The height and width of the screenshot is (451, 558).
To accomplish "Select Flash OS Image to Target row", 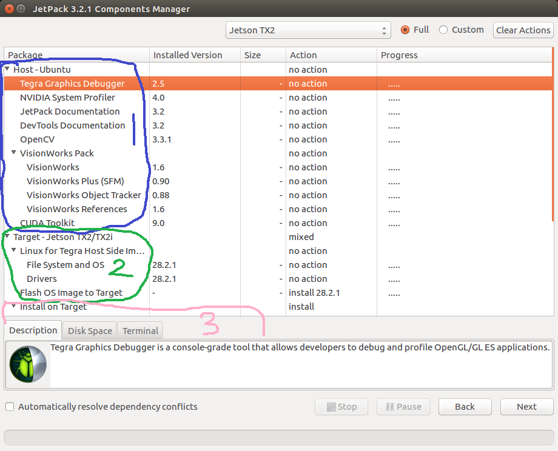I will click(278, 293).
